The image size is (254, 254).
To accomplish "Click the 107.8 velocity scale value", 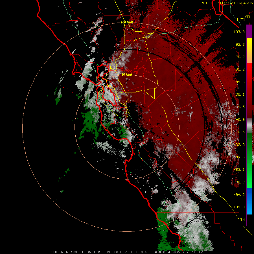I will (x=239, y=32).
